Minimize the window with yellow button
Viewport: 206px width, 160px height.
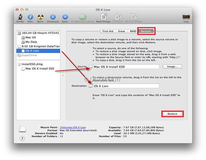(x=22, y=10)
